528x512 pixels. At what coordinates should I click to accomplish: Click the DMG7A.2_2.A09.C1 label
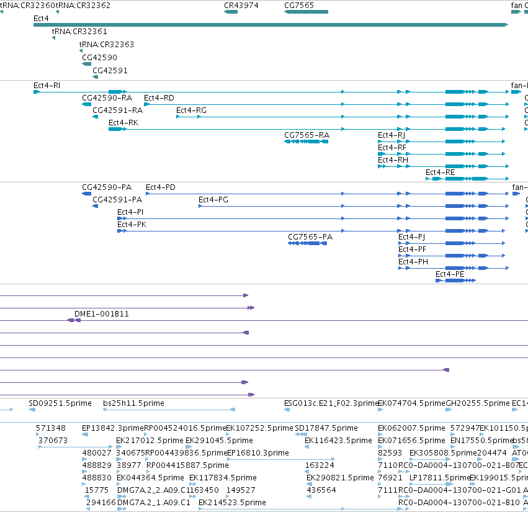pyautogui.click(x=152, y=491)
